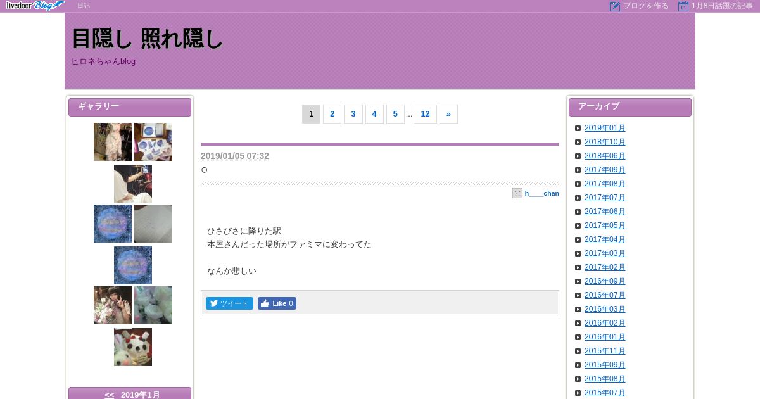Open kimono photo thumbnail in gallery
The height and width of the screenshot is (399, 760).
[x=113, y=142]
